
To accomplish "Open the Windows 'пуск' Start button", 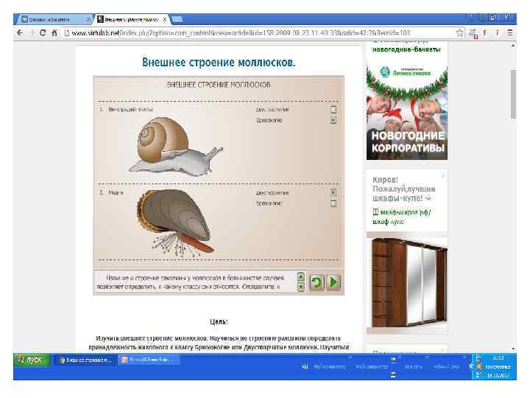I will click(32, 360).
